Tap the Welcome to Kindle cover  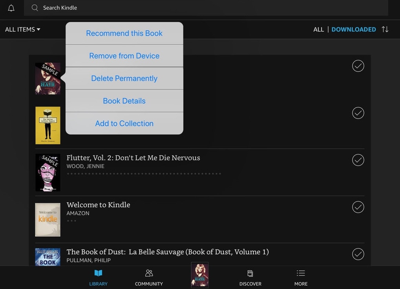coord(48,220)
